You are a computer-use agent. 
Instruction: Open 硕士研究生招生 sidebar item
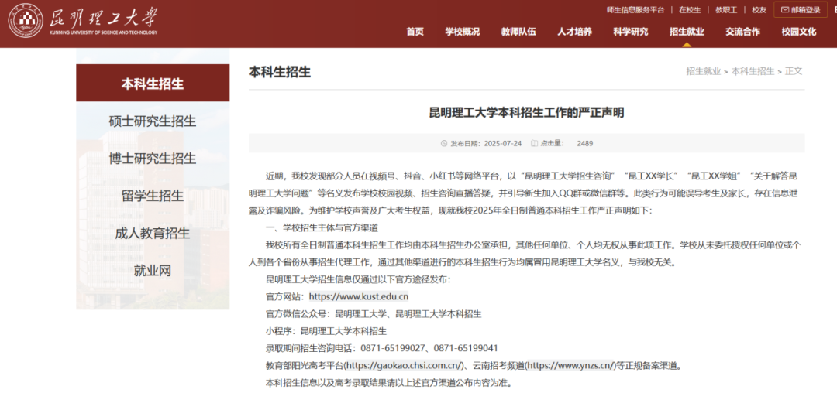point(153,121)
